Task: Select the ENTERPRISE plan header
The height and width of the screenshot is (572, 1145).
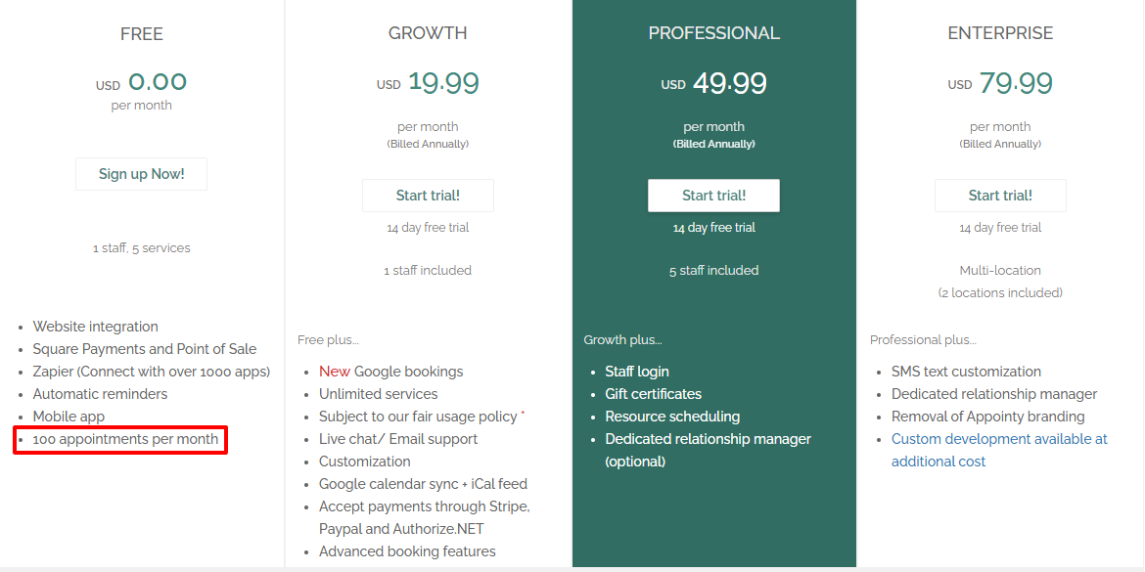Action: [1000, 32]
